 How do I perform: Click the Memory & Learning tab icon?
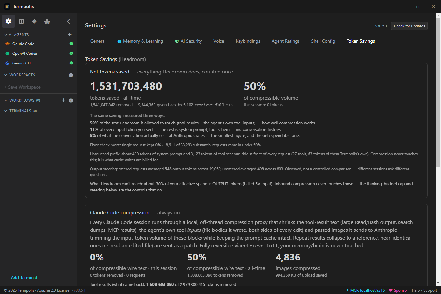119,41
